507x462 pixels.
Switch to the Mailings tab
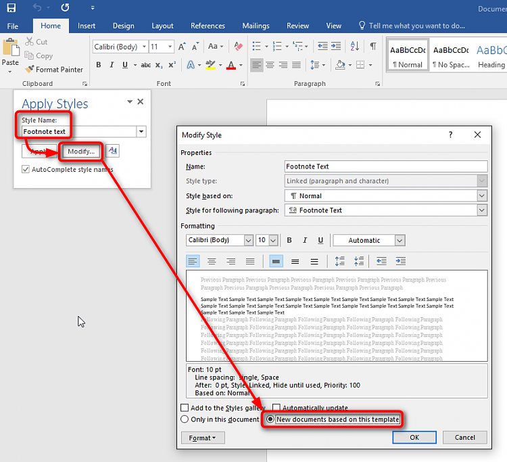[256, 26]
